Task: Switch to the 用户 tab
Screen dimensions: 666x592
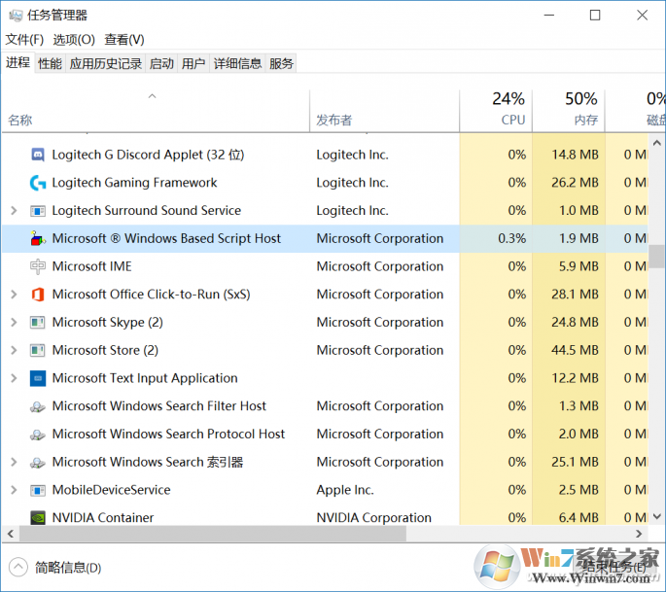Action: click(x=193, y=64)
